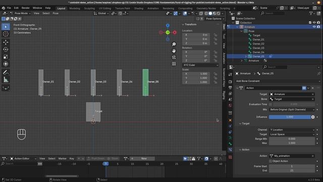Switch to the Animation workspace tab
323x182 pixels.
point(153,9)
